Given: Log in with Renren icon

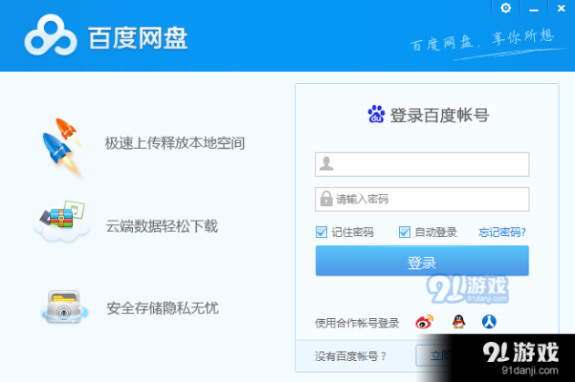Looking at the screenshot, I should [x=489, y=323].
